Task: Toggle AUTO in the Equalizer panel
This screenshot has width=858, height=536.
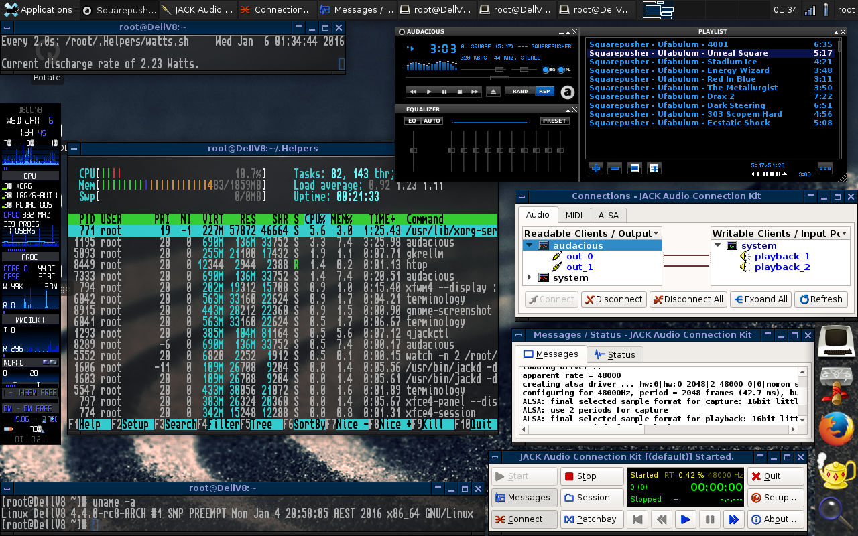Action: pos(432,121)
